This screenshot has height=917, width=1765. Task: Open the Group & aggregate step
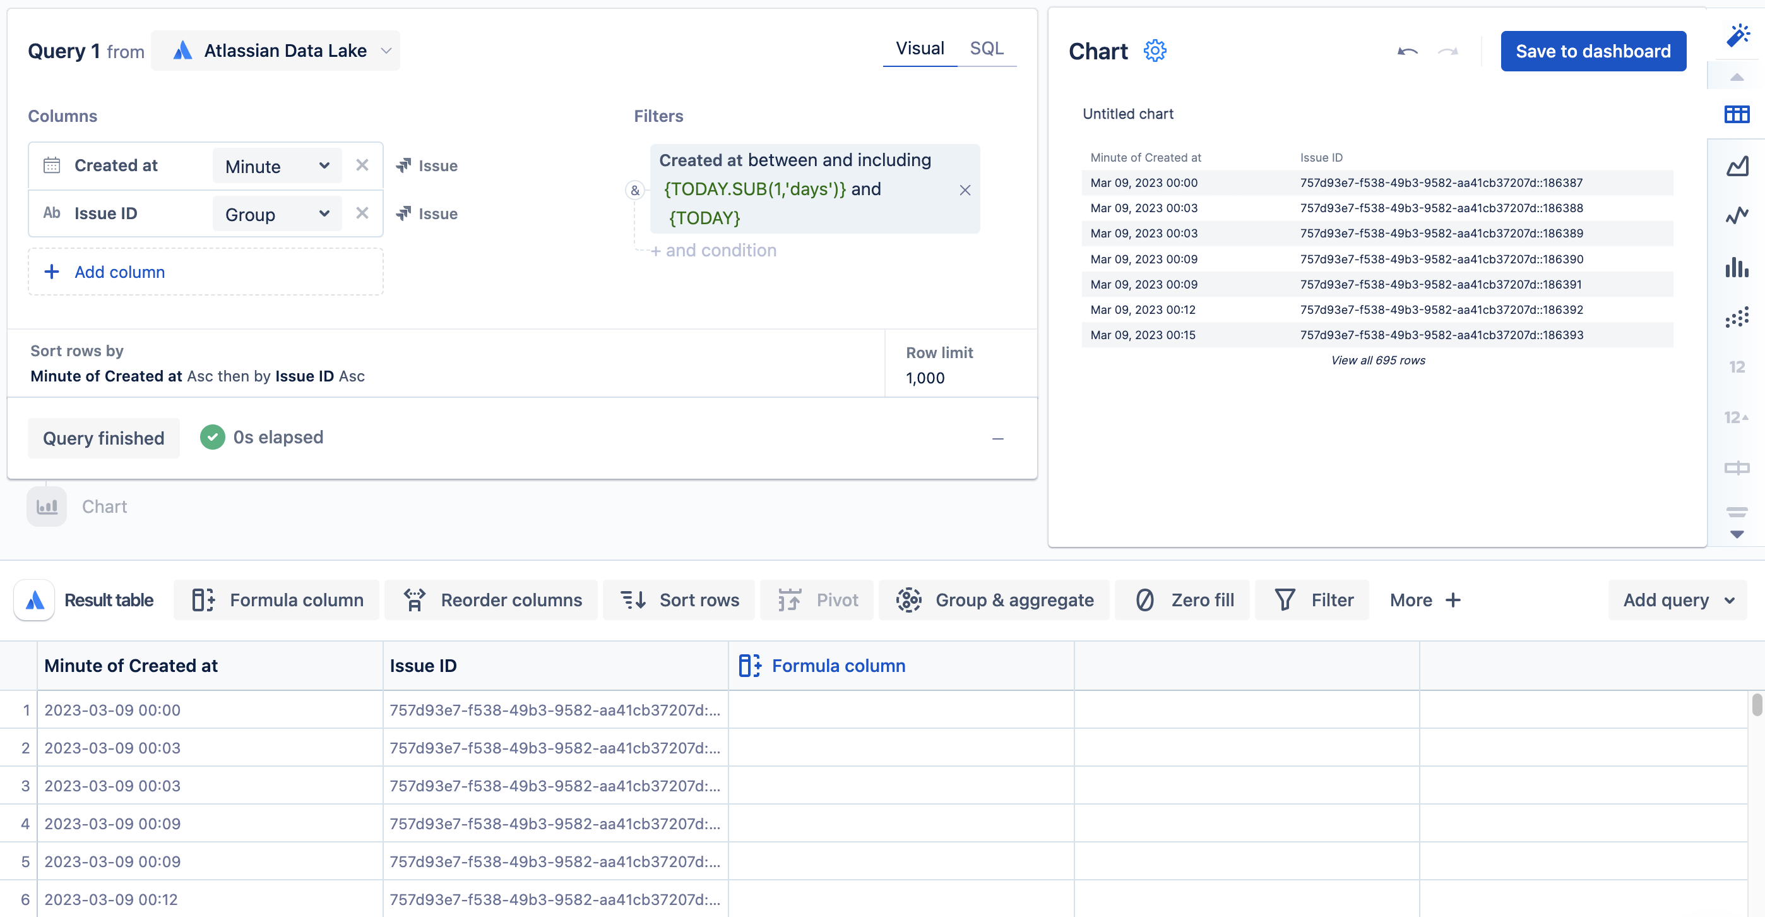tap(994, 600)
